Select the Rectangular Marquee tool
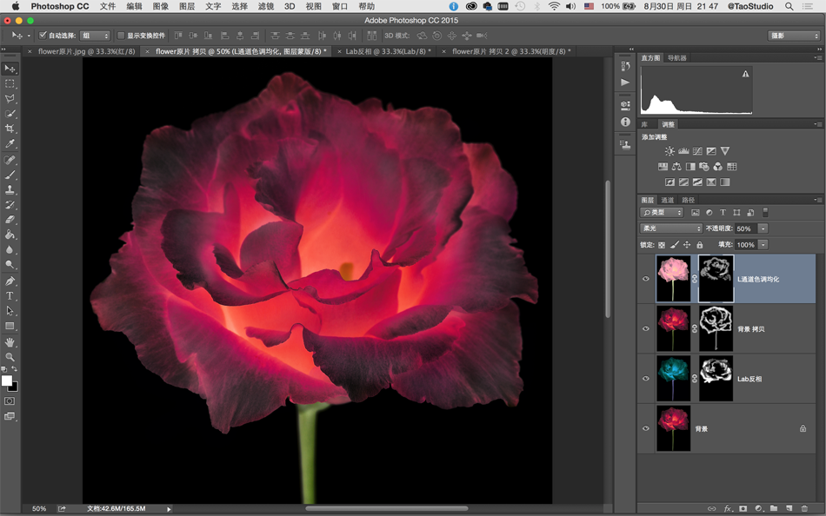Viewport: 826px width, 516px height. tap(10, 83)
